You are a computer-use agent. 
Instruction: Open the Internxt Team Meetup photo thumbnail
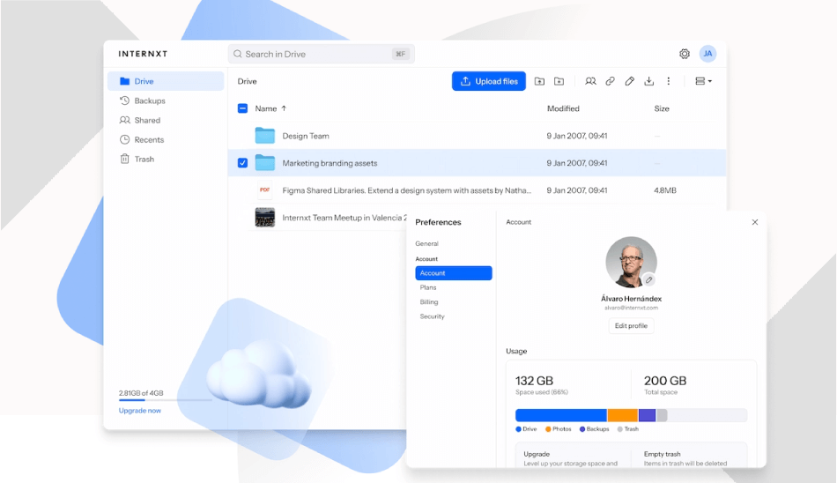265,218
